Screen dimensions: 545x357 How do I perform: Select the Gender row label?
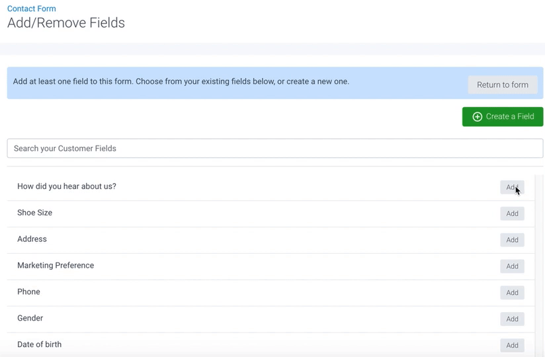tap(30, 319)
